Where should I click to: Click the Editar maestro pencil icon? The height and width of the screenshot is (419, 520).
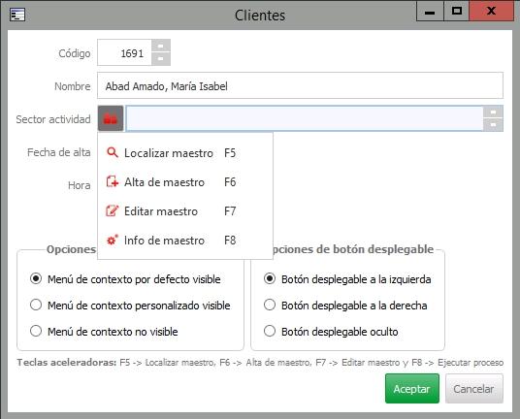coord(113,210)
